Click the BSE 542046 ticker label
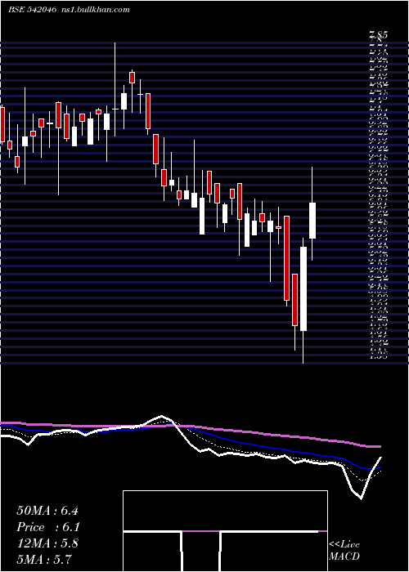 pyautogui.click(x=32, y=10)
